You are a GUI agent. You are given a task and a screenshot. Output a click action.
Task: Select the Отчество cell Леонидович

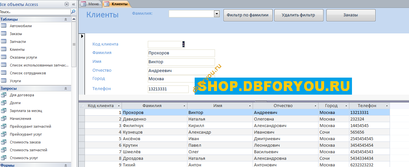click(x=285, y=145)
